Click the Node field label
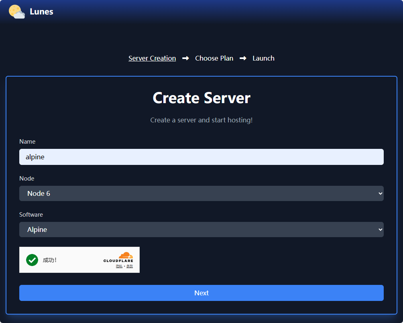The image size is (403, 323). click(27, 178)
